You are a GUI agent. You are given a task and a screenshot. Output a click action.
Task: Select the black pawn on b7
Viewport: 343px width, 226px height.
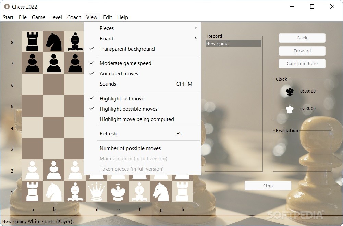coord(54,63)
